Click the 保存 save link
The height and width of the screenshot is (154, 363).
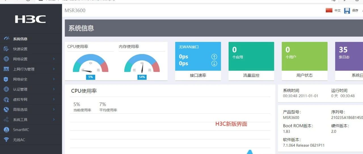click(x=355, y=10)
